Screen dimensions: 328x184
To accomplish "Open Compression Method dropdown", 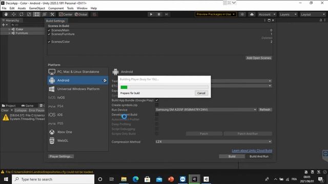I will 214,142.
